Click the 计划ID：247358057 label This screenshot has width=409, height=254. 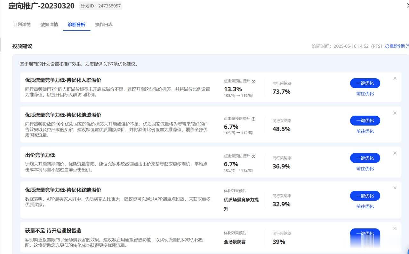pos(101,6)
